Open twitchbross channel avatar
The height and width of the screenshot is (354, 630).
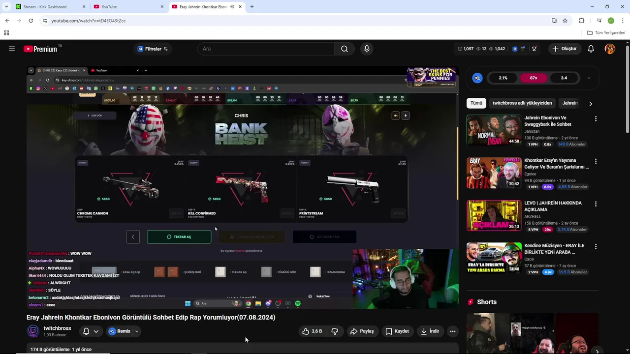coord(33,331)
